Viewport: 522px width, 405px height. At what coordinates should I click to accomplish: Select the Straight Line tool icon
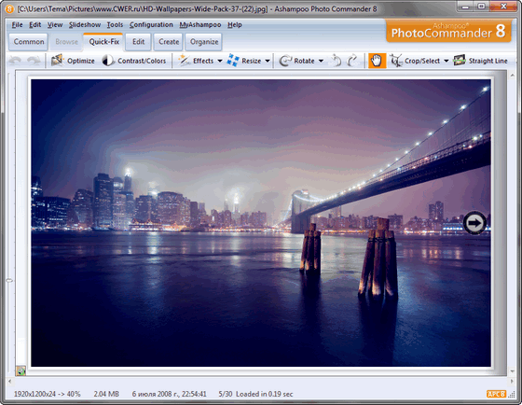[460, 61]
